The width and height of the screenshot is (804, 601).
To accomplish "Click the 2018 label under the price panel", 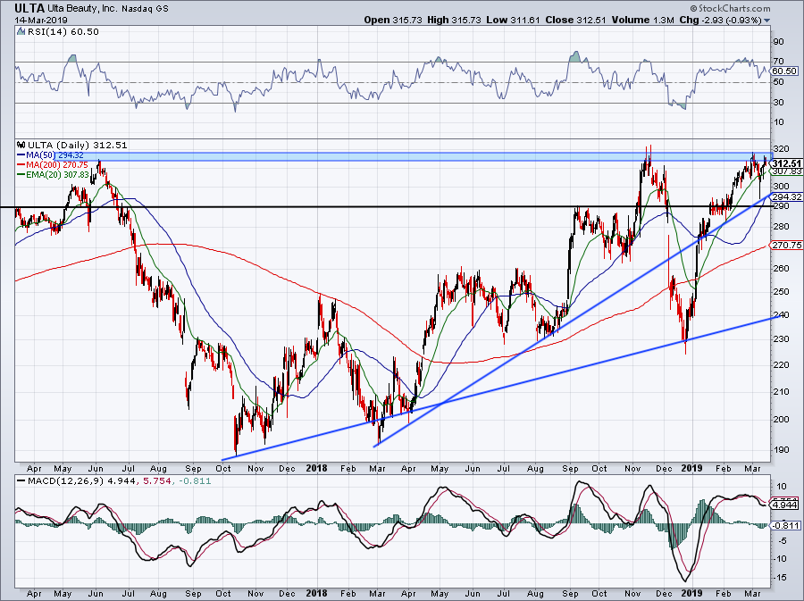I will [316, 468].
